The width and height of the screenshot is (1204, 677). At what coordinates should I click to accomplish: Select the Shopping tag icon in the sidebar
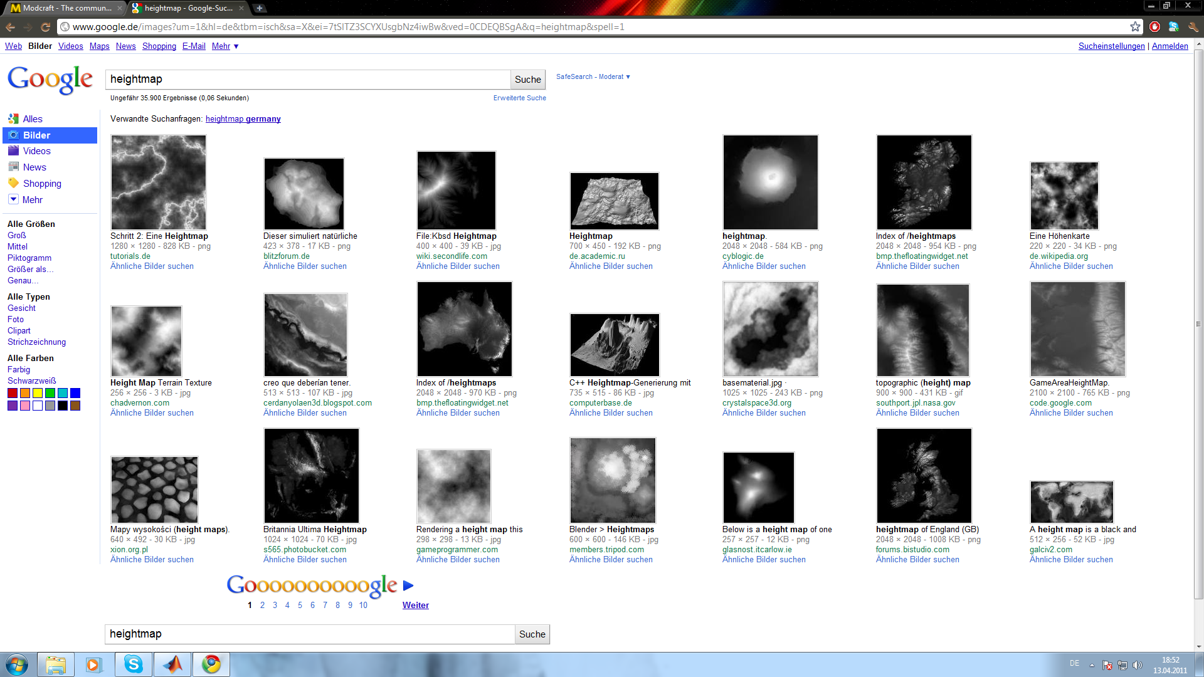[x=13, y=183]
